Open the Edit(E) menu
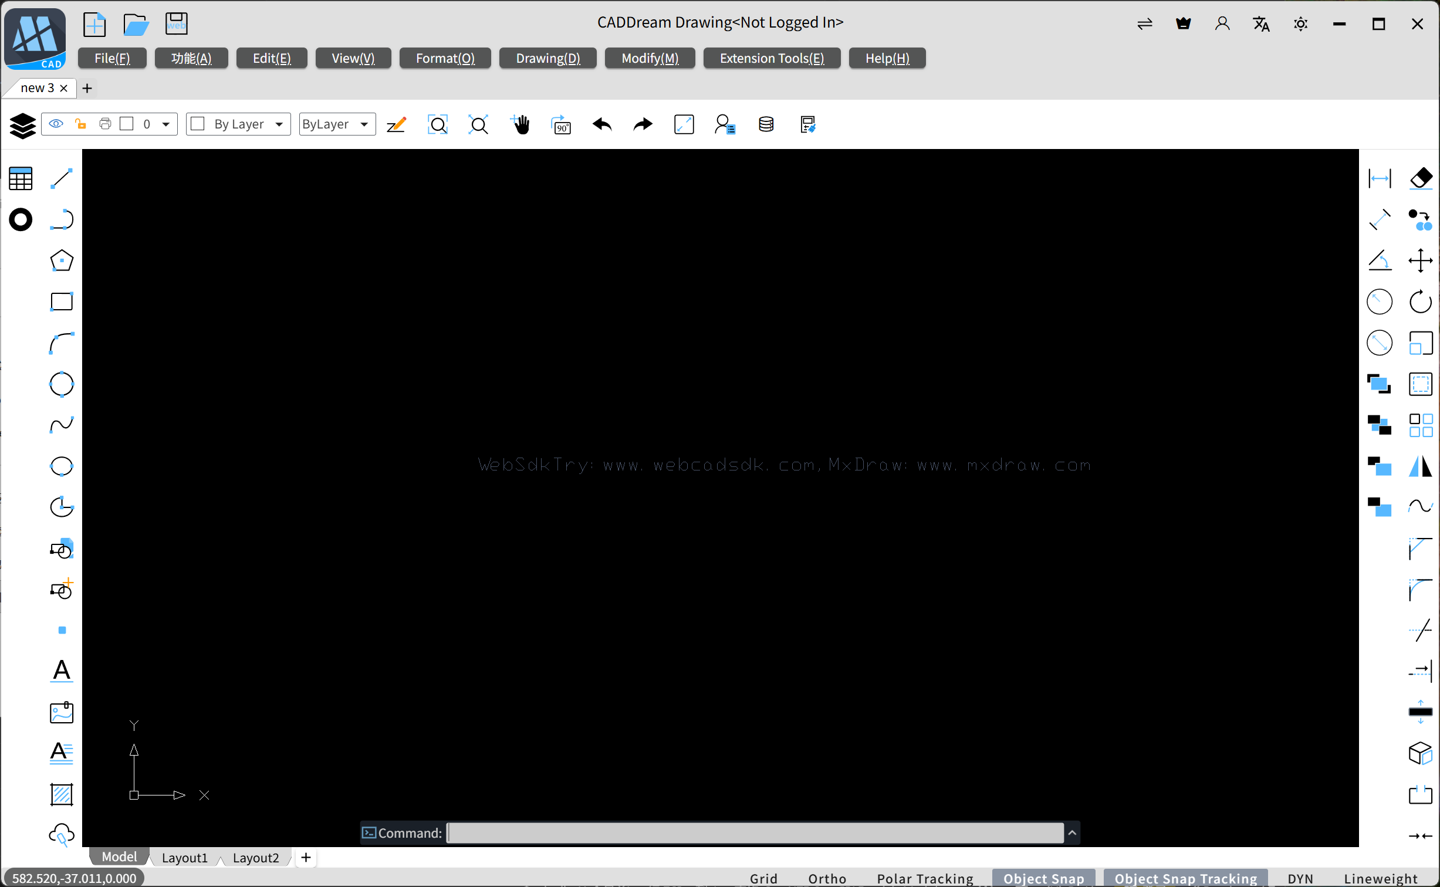The height and width of the screenshot is (887, 1440). click(272, 58)
